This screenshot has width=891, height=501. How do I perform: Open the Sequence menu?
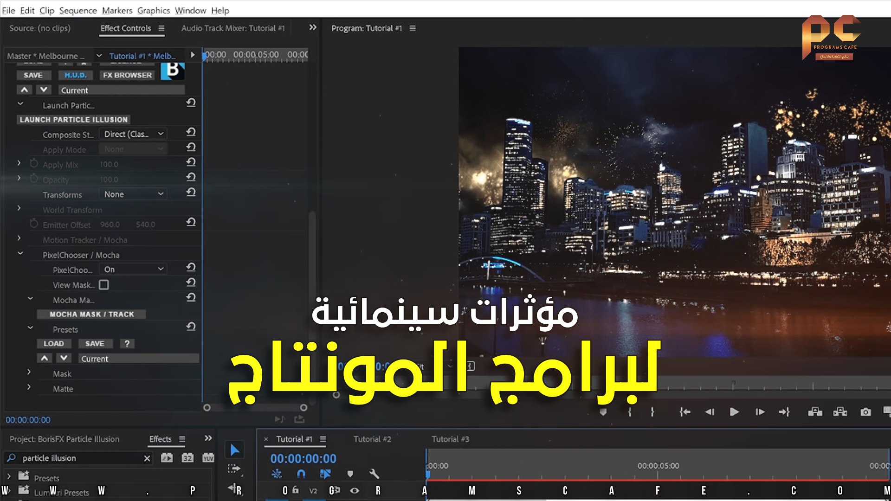click(77, 10)
